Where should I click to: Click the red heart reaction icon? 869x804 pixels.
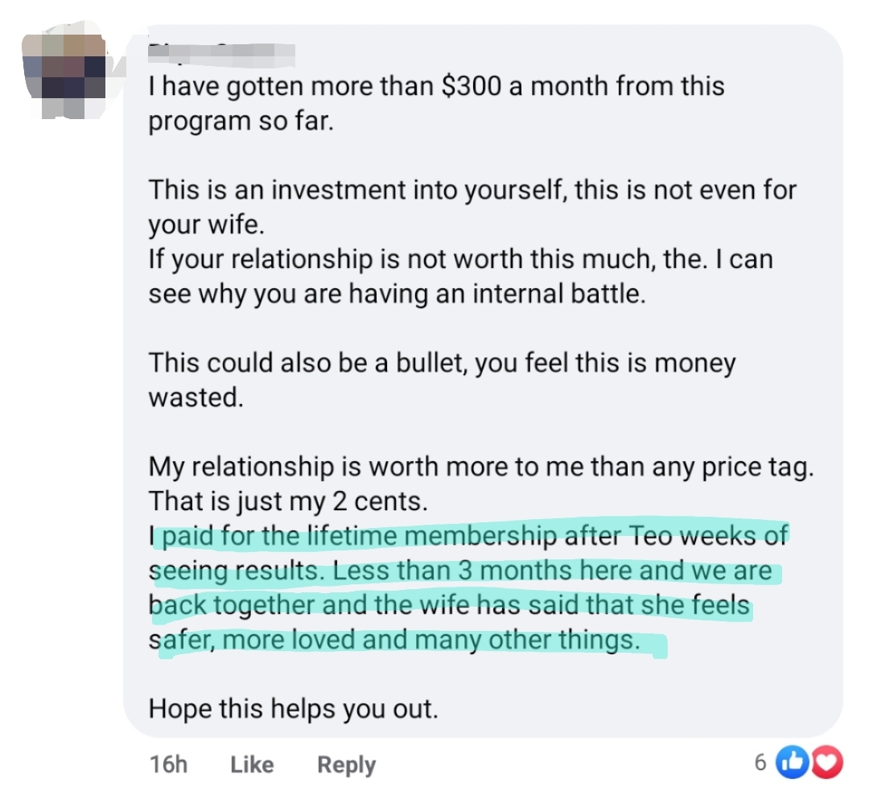click(825, 763)
